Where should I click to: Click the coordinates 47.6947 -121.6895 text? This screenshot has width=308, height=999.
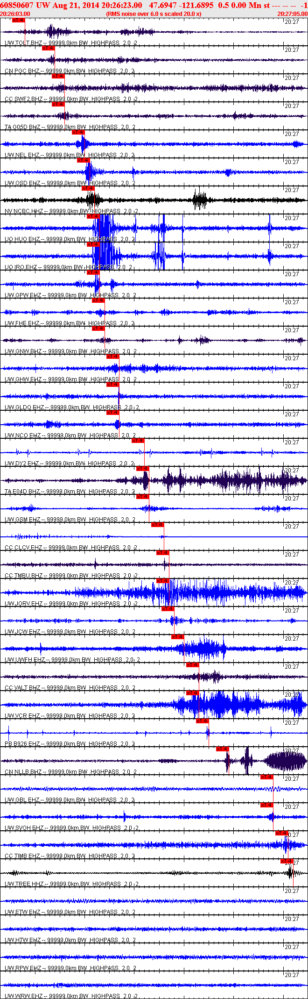[x=181, y=5]
